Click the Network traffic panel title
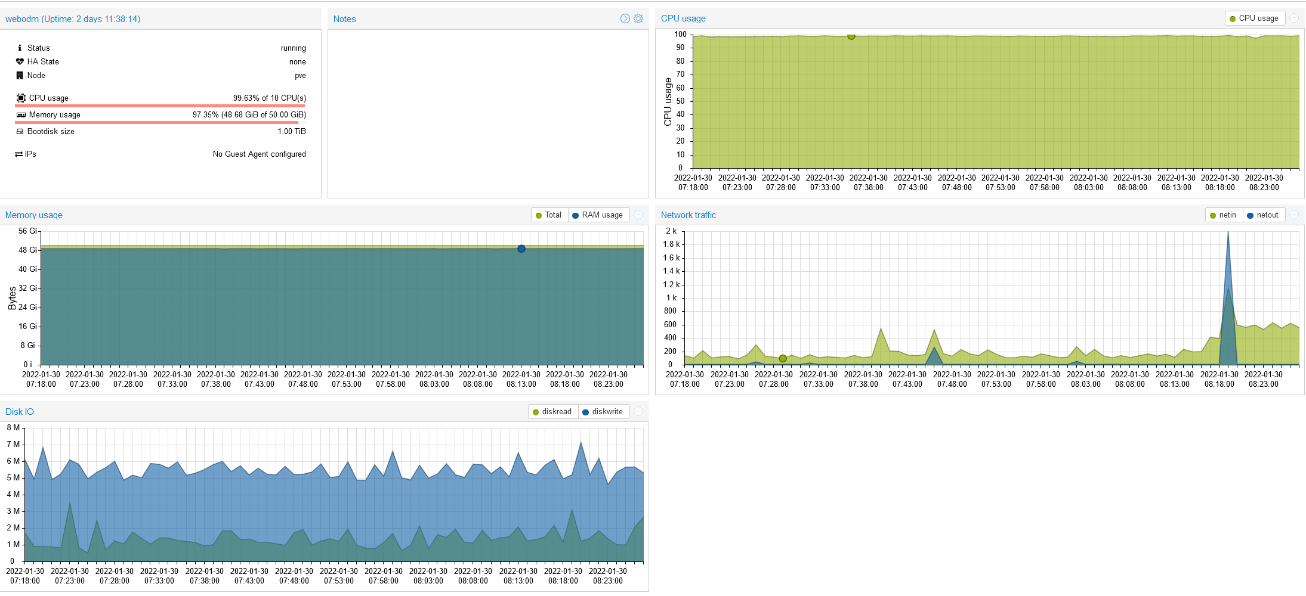1306x596 pixels. (688, 215)
